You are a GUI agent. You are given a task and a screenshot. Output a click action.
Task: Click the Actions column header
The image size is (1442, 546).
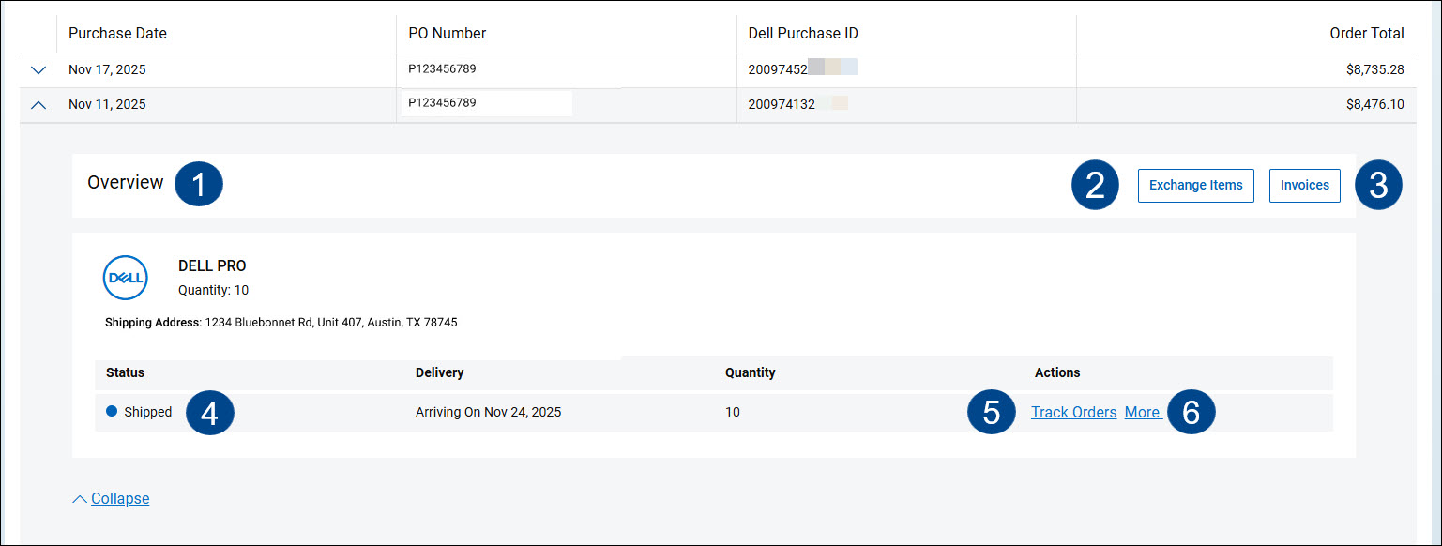(x=1057, y=372)
